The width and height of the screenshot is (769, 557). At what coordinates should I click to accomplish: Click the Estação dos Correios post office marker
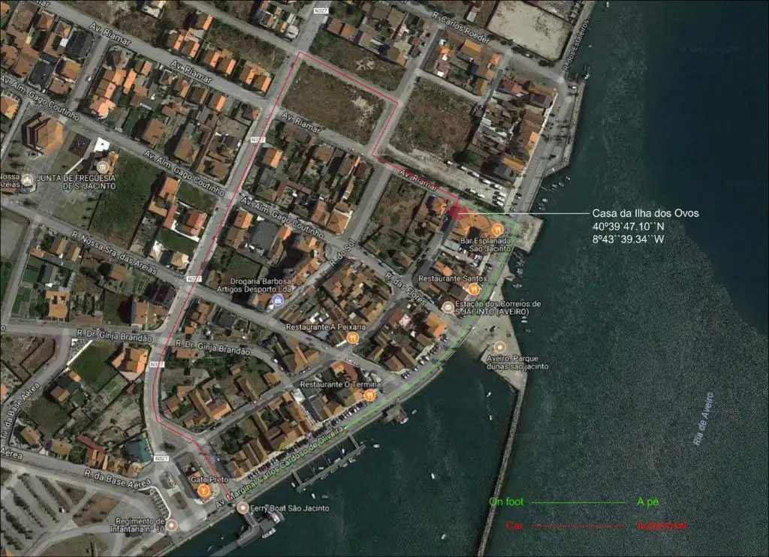click(x=448, y=307)
